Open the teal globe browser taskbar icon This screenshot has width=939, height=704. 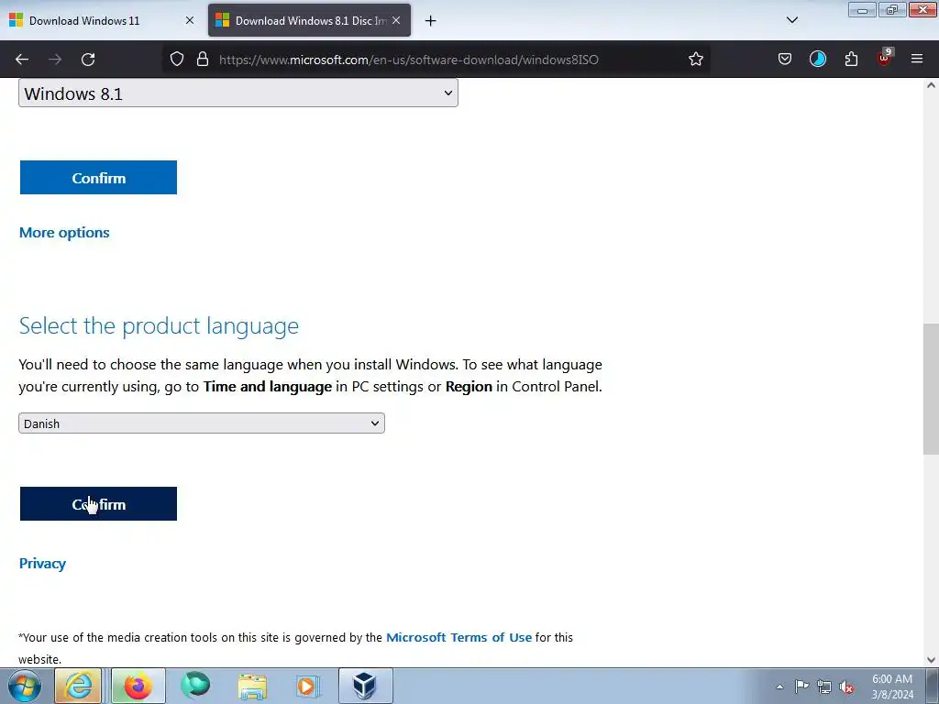(196, 686)
